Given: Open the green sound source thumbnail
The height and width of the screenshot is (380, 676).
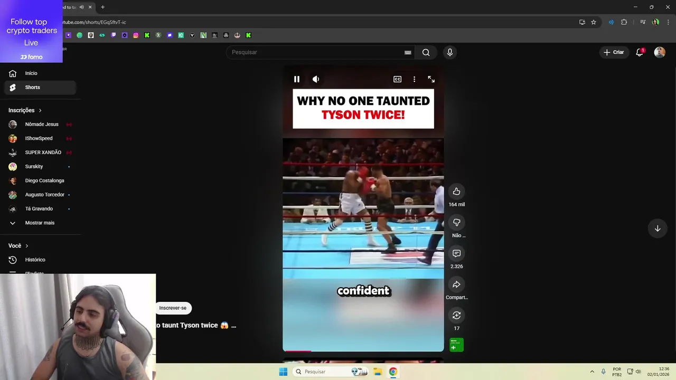Looking at the screenshot, I should coord(457,345).
